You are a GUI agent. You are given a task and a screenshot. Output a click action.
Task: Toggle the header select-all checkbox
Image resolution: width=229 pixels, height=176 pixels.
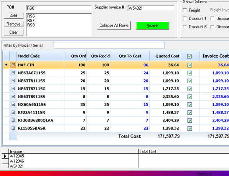coord(189,56)
